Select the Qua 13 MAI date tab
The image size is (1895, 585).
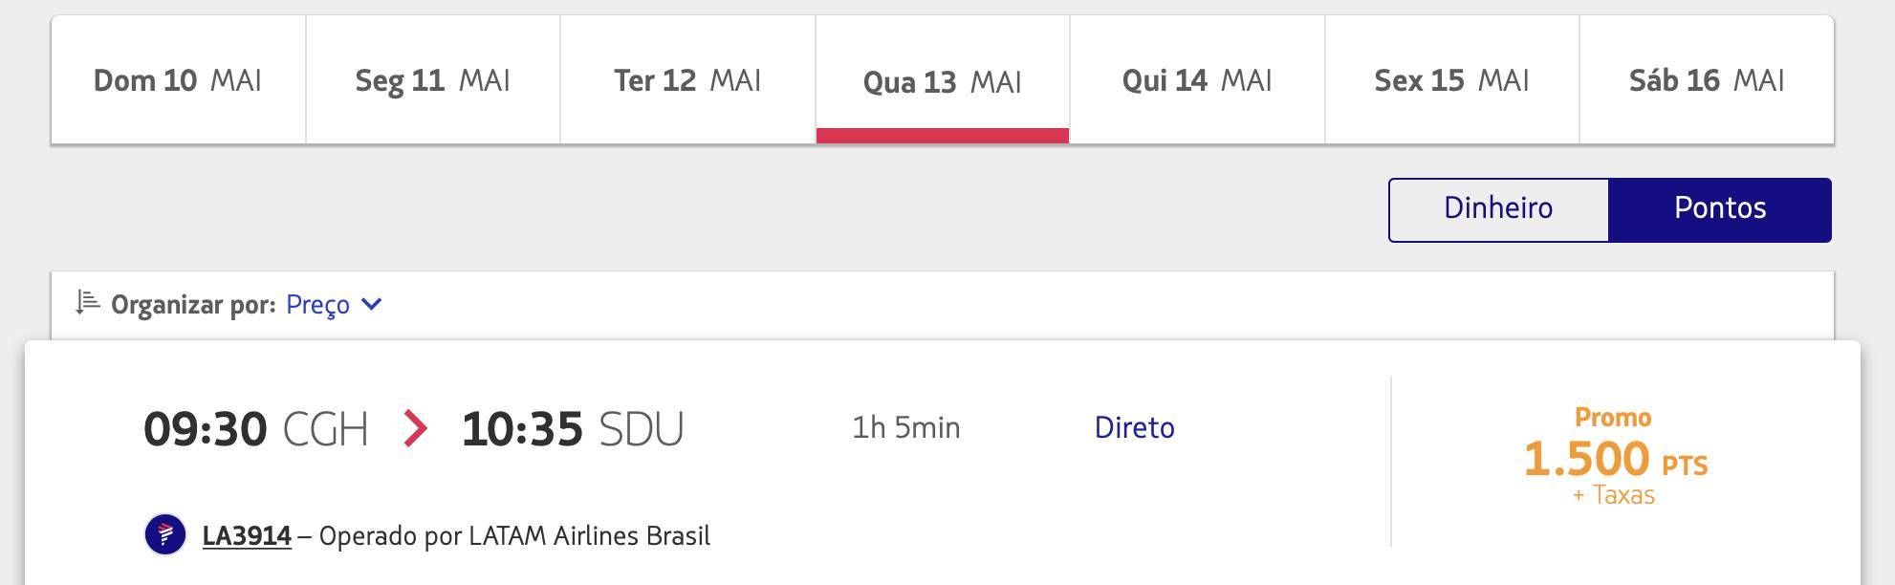[943, 80]
